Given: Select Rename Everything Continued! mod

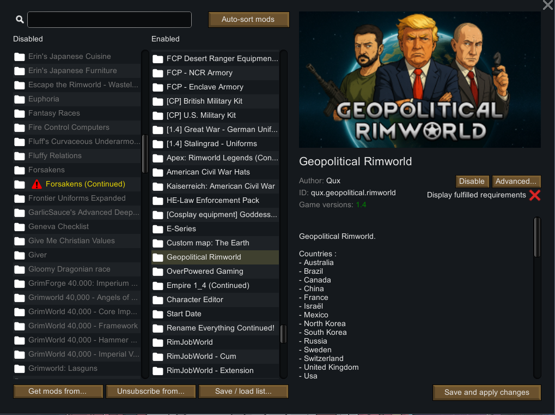Looking at the screenshot, I should [215, 328].
